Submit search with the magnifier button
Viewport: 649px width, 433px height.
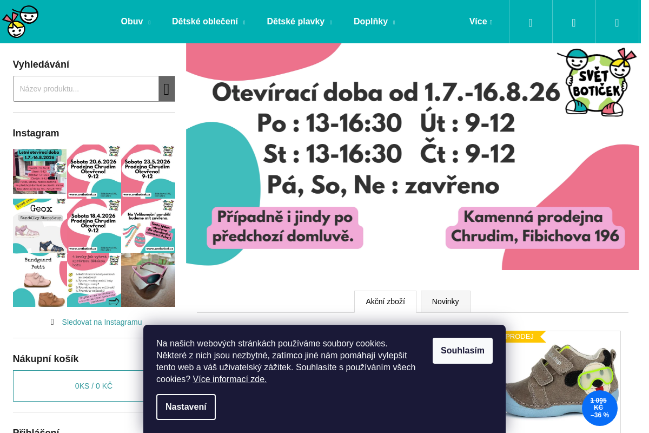pos(167,89)
